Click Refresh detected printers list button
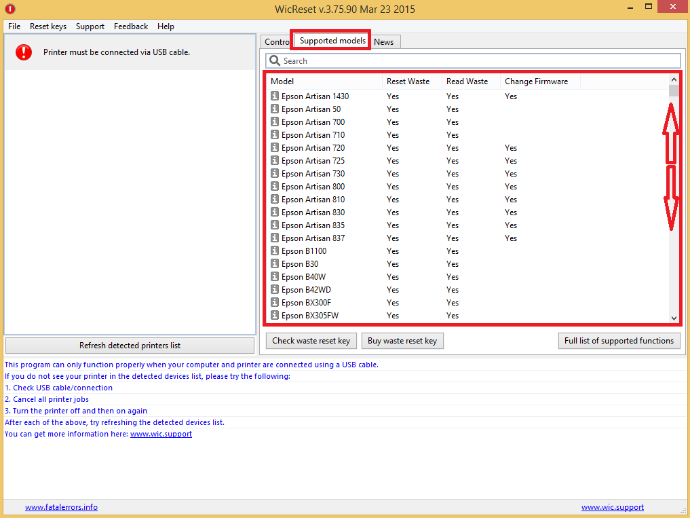Image resolution: width=690 pixels, height=518 pixels. point(130,346)
